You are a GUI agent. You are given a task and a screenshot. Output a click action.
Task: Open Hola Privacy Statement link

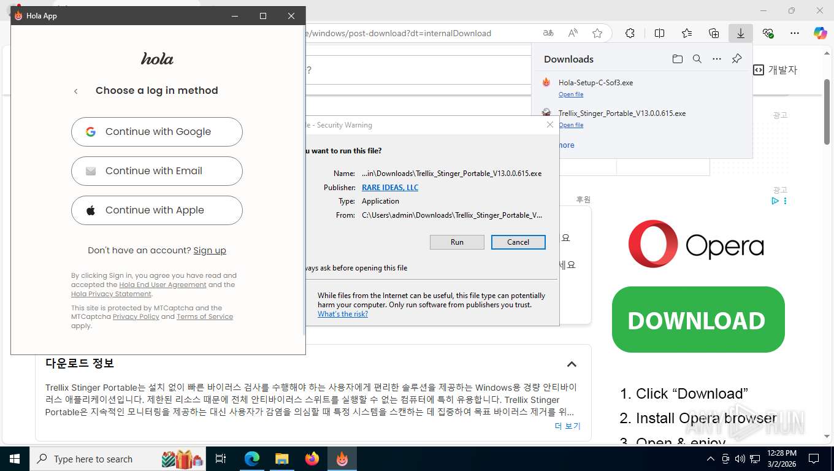pyautogui.click(x=111, y=294)
